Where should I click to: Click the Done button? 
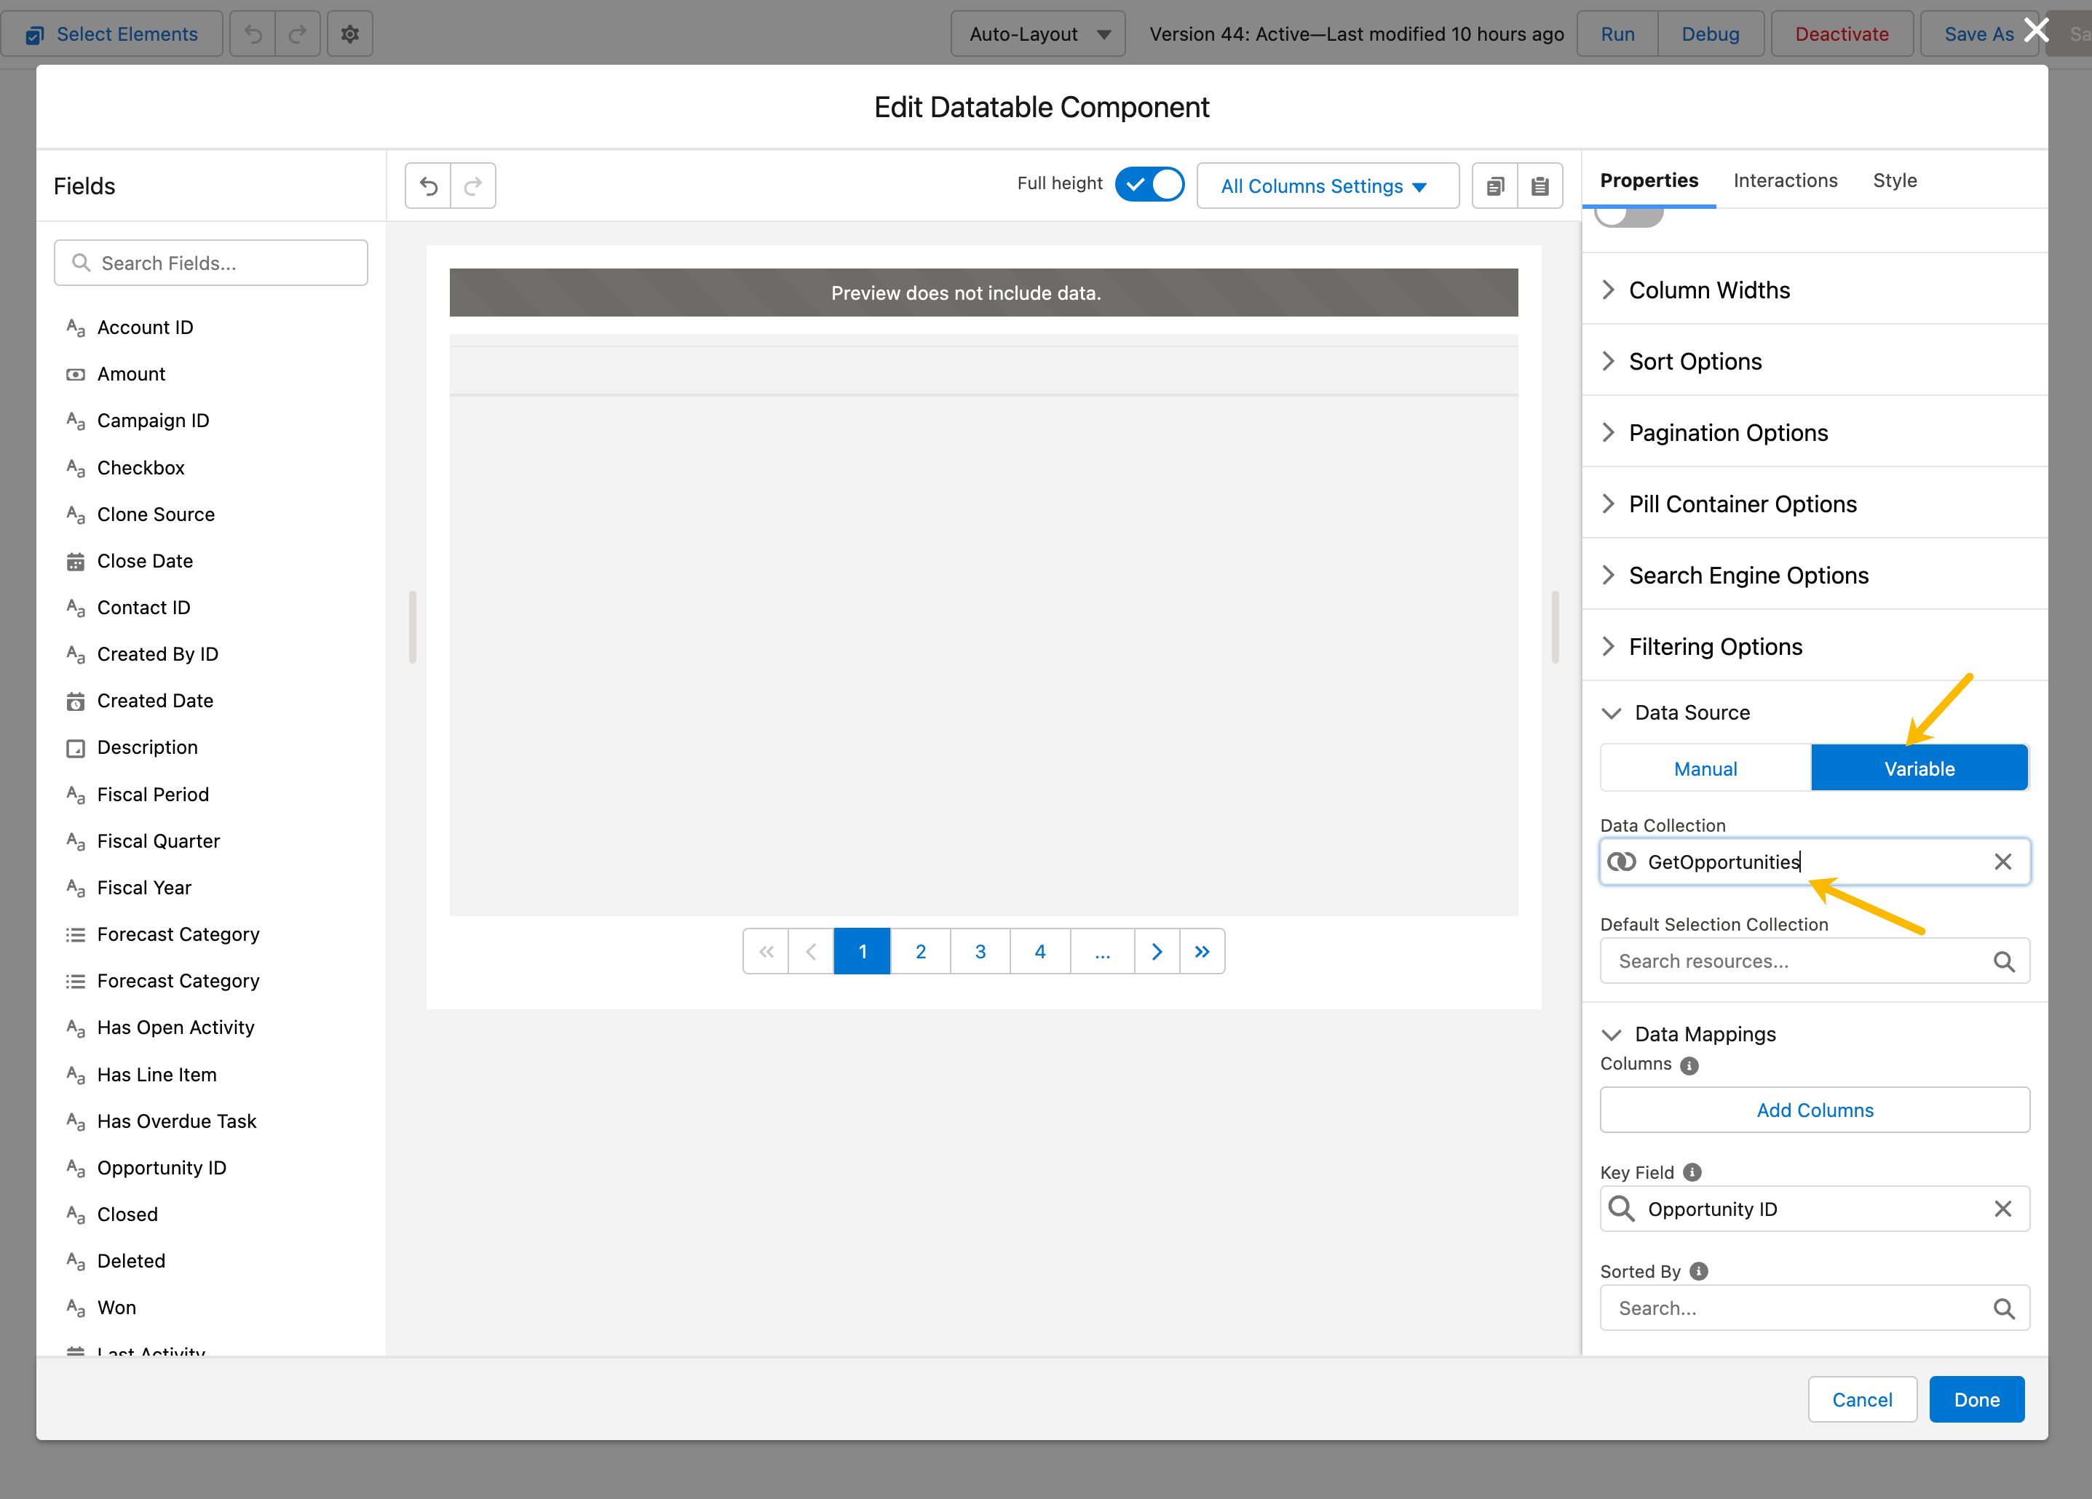pyautogui.click(x=1976, y=1399)
